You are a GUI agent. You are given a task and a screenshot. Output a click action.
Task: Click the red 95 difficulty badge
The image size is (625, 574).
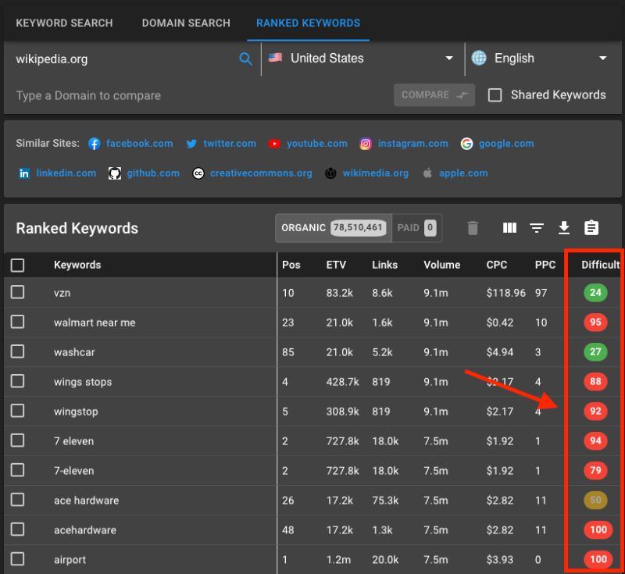pos(595,323)
